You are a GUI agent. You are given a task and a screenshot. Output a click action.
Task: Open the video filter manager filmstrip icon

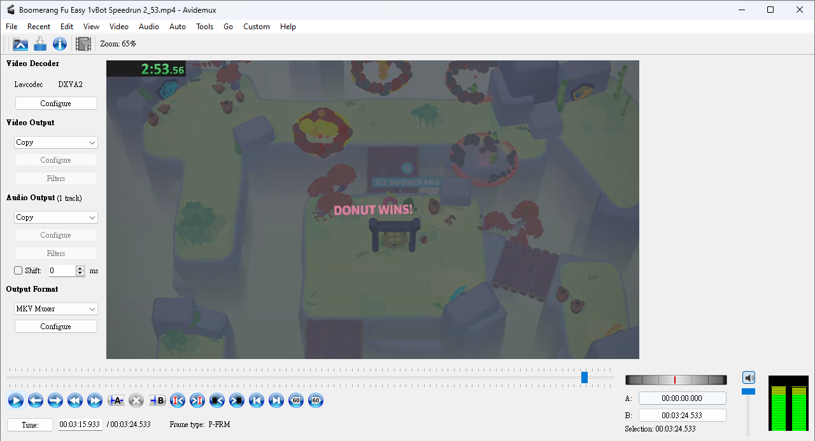pyautogui.click(x=83, y=44)
